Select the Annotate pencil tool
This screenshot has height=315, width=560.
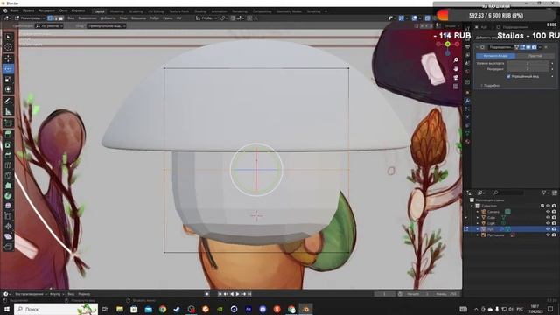(8, 101)
